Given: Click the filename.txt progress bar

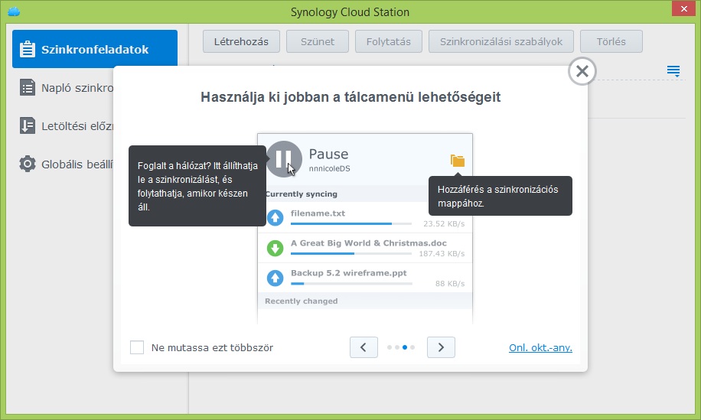Looking at the screenshot, I should (351, 223).
